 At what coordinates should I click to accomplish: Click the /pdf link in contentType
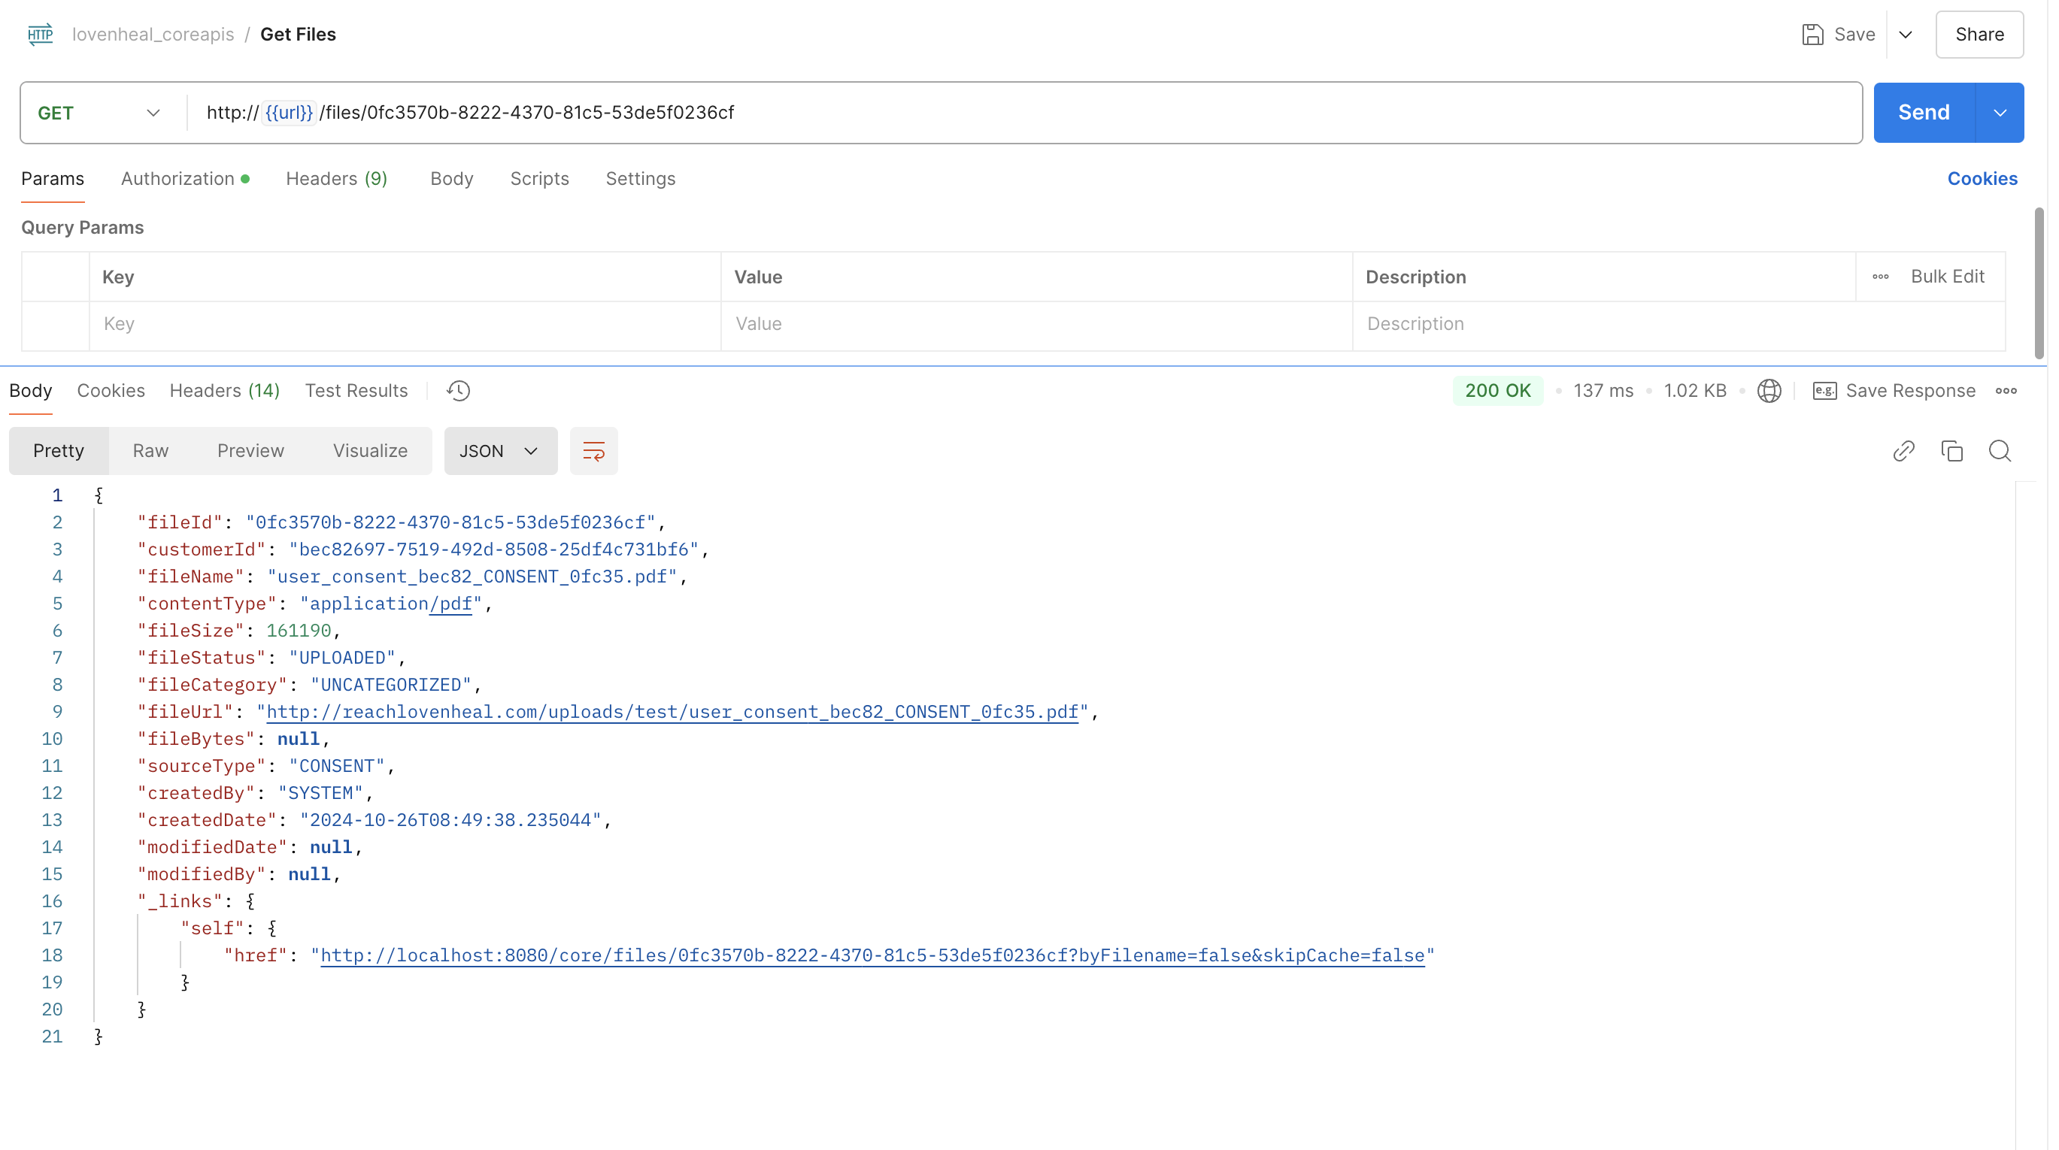450,604
